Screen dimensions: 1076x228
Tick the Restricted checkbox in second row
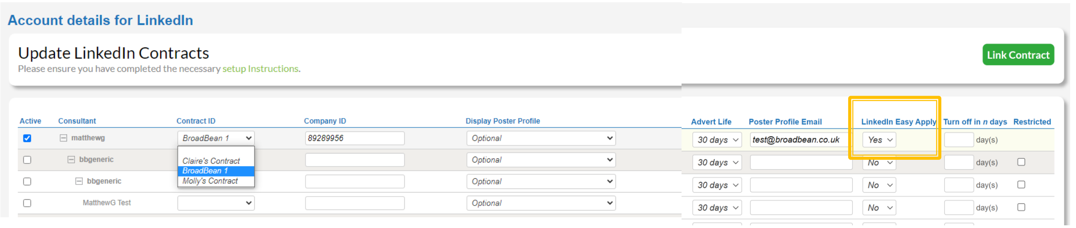tap(1021, 162)
